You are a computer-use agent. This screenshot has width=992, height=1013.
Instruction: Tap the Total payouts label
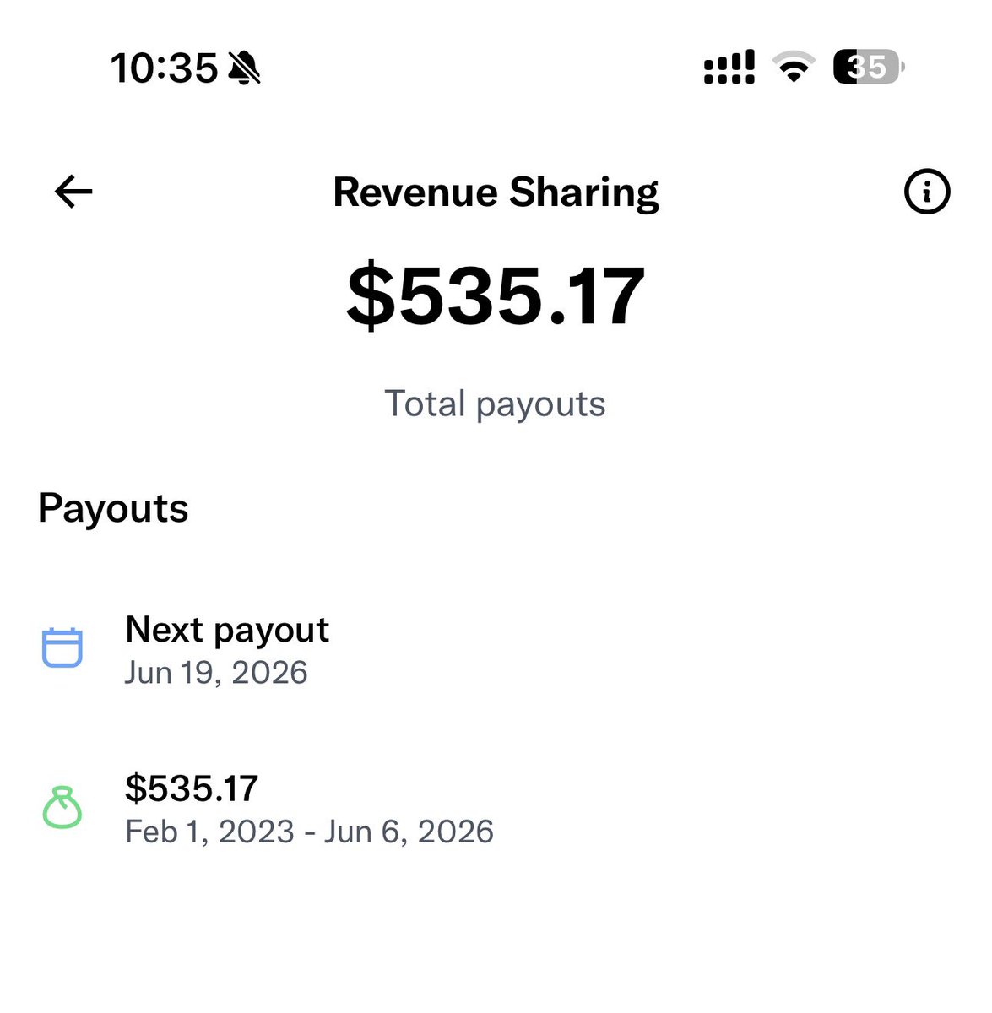495,404
